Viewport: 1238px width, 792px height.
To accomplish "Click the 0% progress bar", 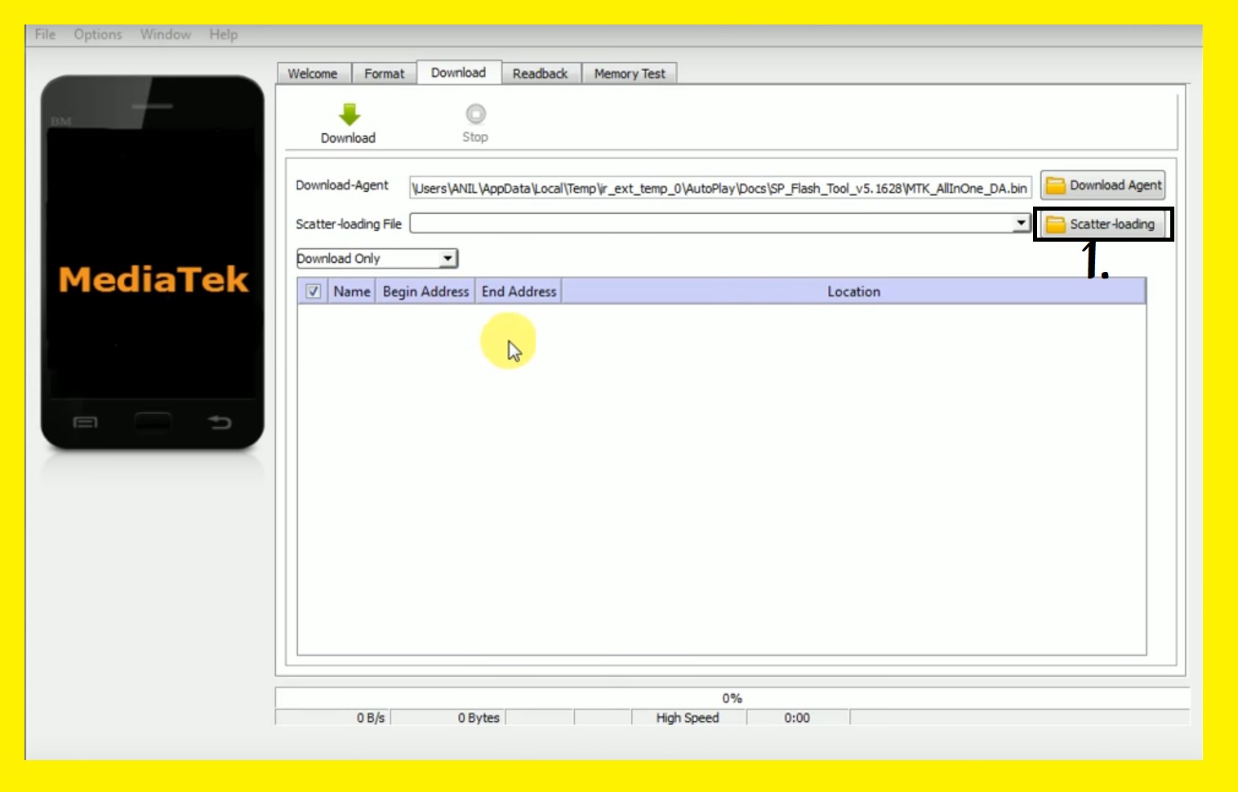I will tap(732, 698).
